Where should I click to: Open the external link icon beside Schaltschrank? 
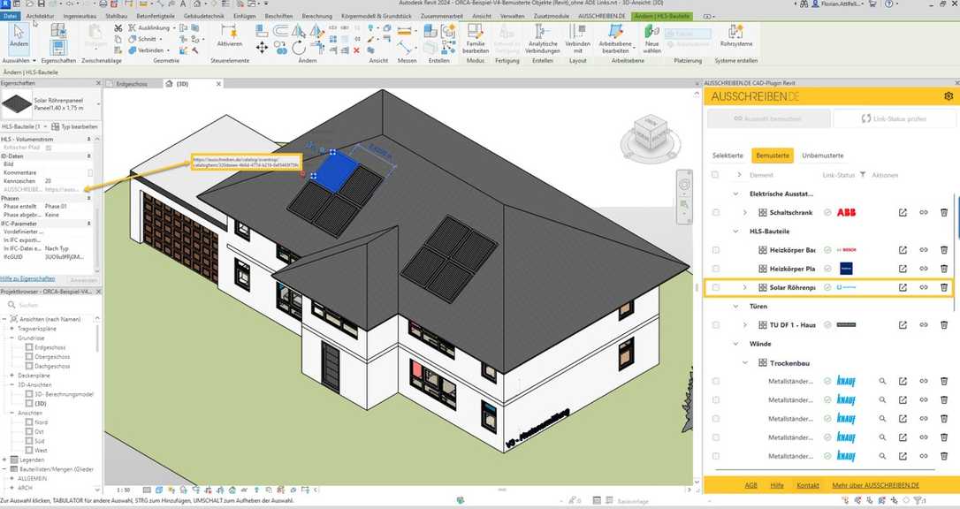point(901,212)
